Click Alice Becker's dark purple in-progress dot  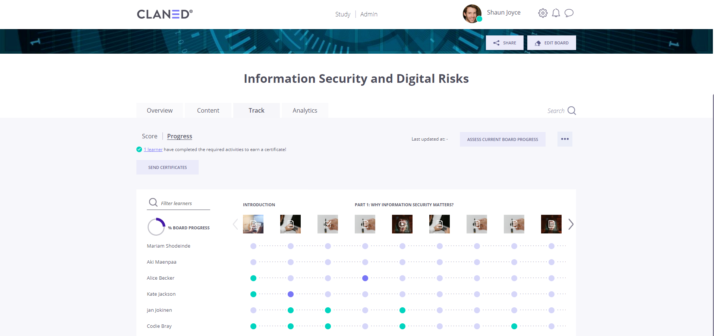[365, 278]
